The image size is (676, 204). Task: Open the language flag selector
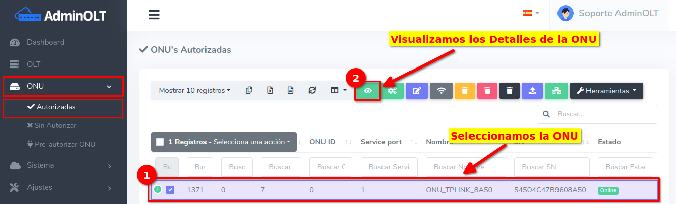tap(531, 13)
